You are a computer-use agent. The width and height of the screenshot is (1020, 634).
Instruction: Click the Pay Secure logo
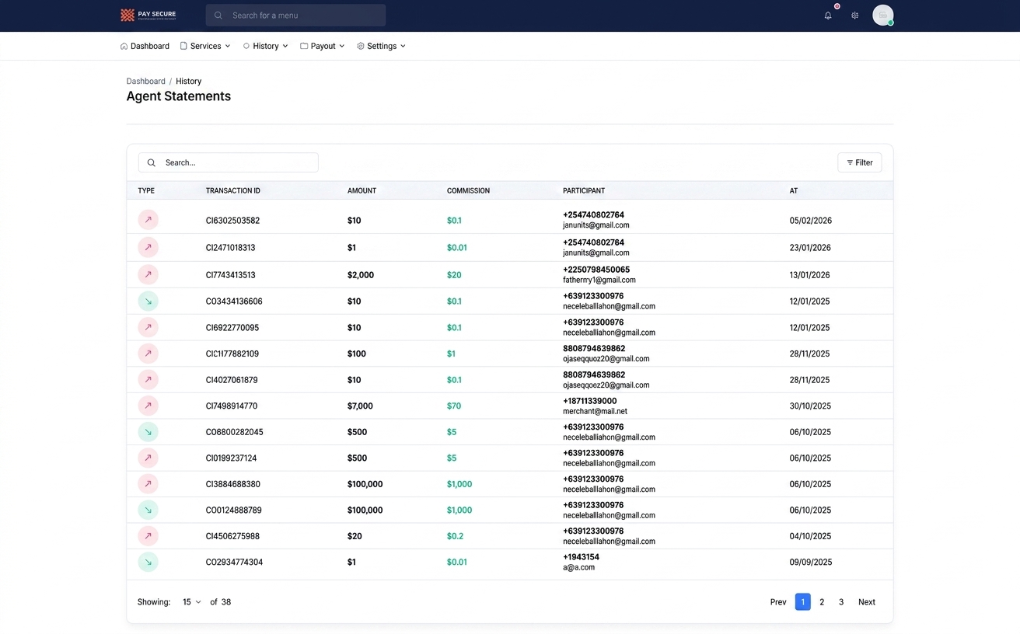coord(148,15)
